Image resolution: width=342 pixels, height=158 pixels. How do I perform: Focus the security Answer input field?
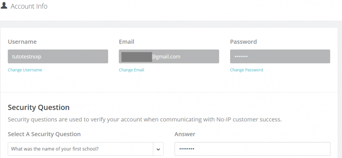(252, 149)
